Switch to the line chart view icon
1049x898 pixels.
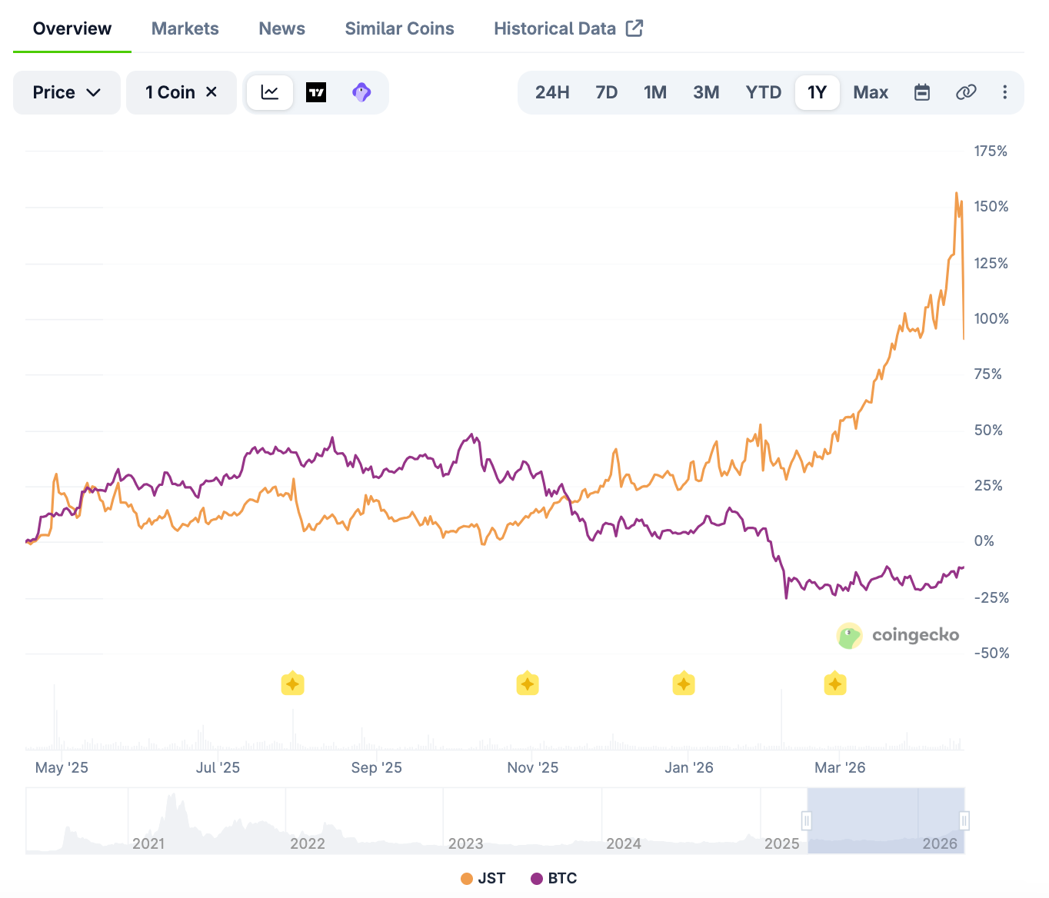tap(270, 92)
